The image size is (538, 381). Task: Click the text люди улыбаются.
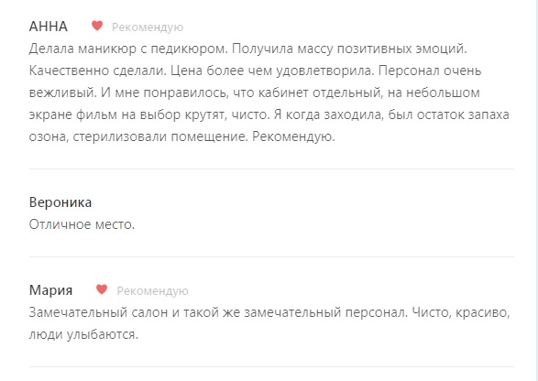(x=83, y=334)
